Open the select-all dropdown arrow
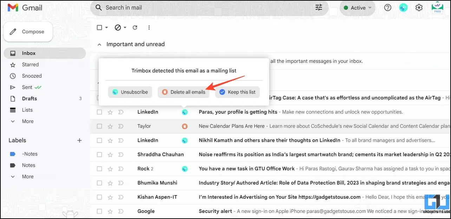451x219 pixels. coord(106,27)
